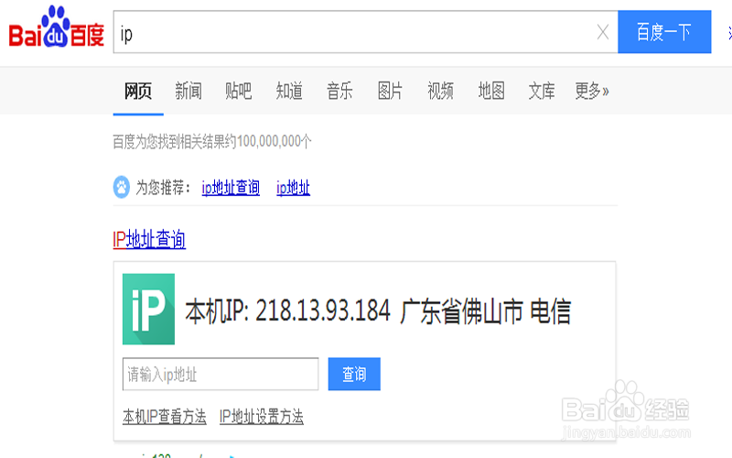Click the green iP icon

[x=148, y=309]
